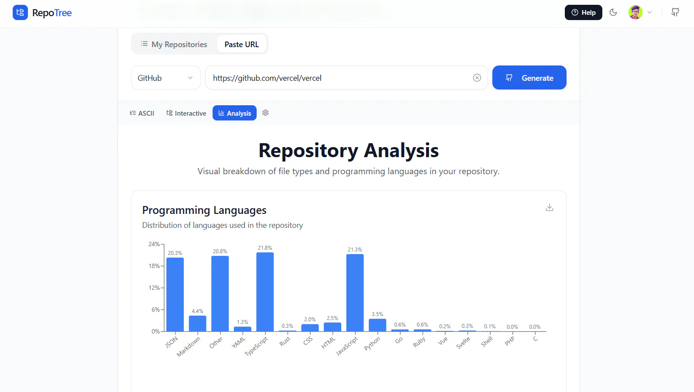
Task: Click the Shell x-axis label
Action: click(x=487, y=341)
